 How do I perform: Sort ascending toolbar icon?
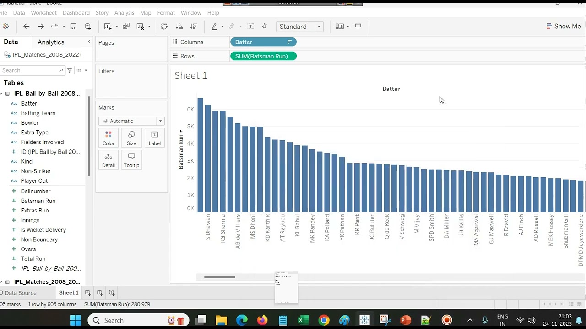[x=179, y=27]
